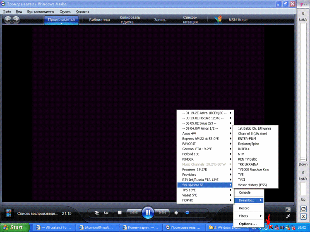The image size is (310, 232).
Task: Open the MSN Music butterfly icon
Action: 218,20
